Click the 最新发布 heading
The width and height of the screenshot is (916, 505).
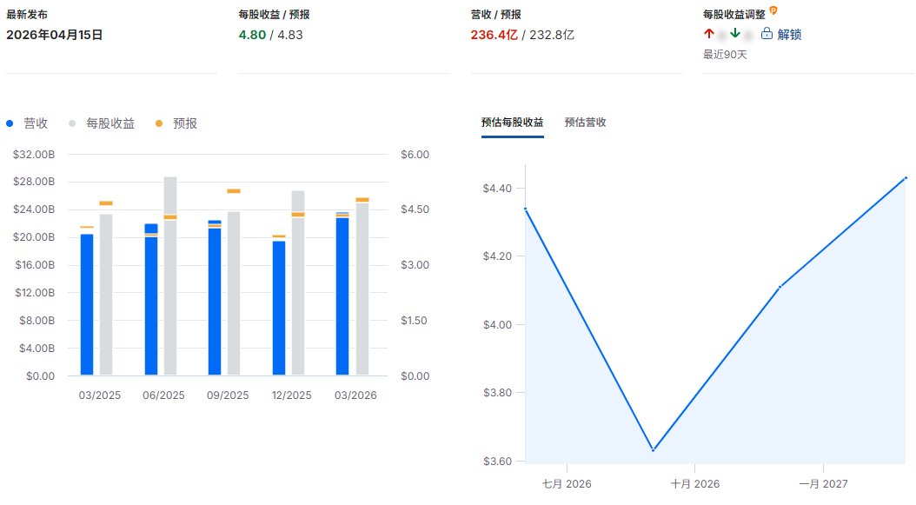coord(27,15)
